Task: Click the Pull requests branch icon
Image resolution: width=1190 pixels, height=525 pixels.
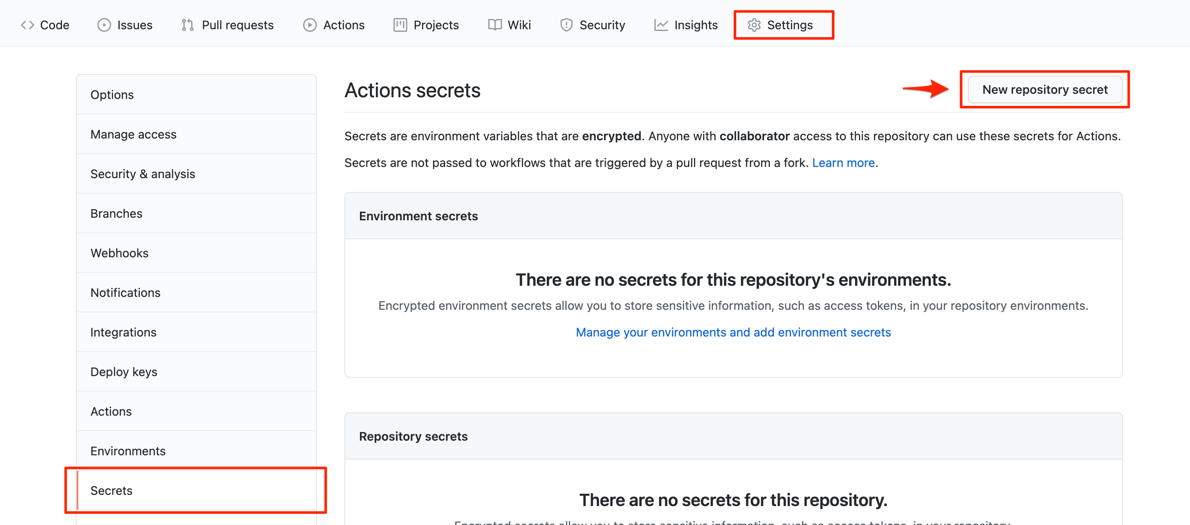Action: pos(188,25)
